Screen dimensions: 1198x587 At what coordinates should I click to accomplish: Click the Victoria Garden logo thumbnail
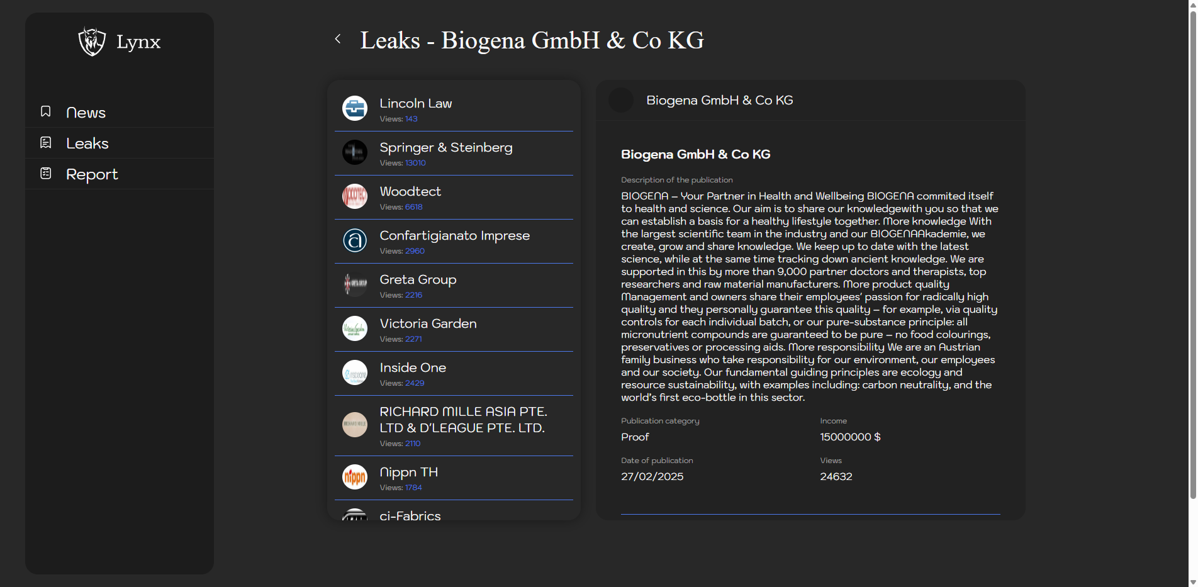click(355, 328)
